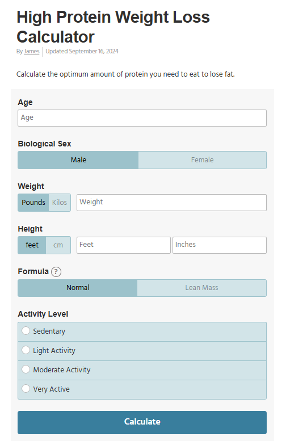Select Male as biological sex
Viewport: 286px width, 441px height.
click(78, 160)
